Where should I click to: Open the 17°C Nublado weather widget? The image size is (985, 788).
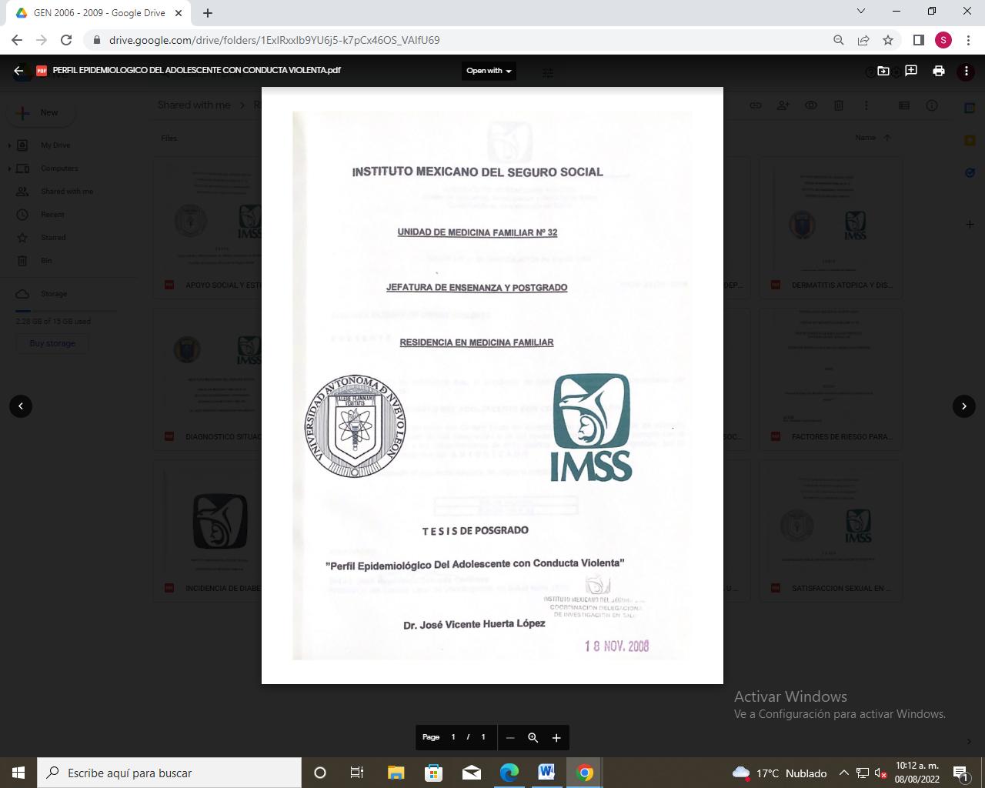pyautogui.click(x=780, y=773)
